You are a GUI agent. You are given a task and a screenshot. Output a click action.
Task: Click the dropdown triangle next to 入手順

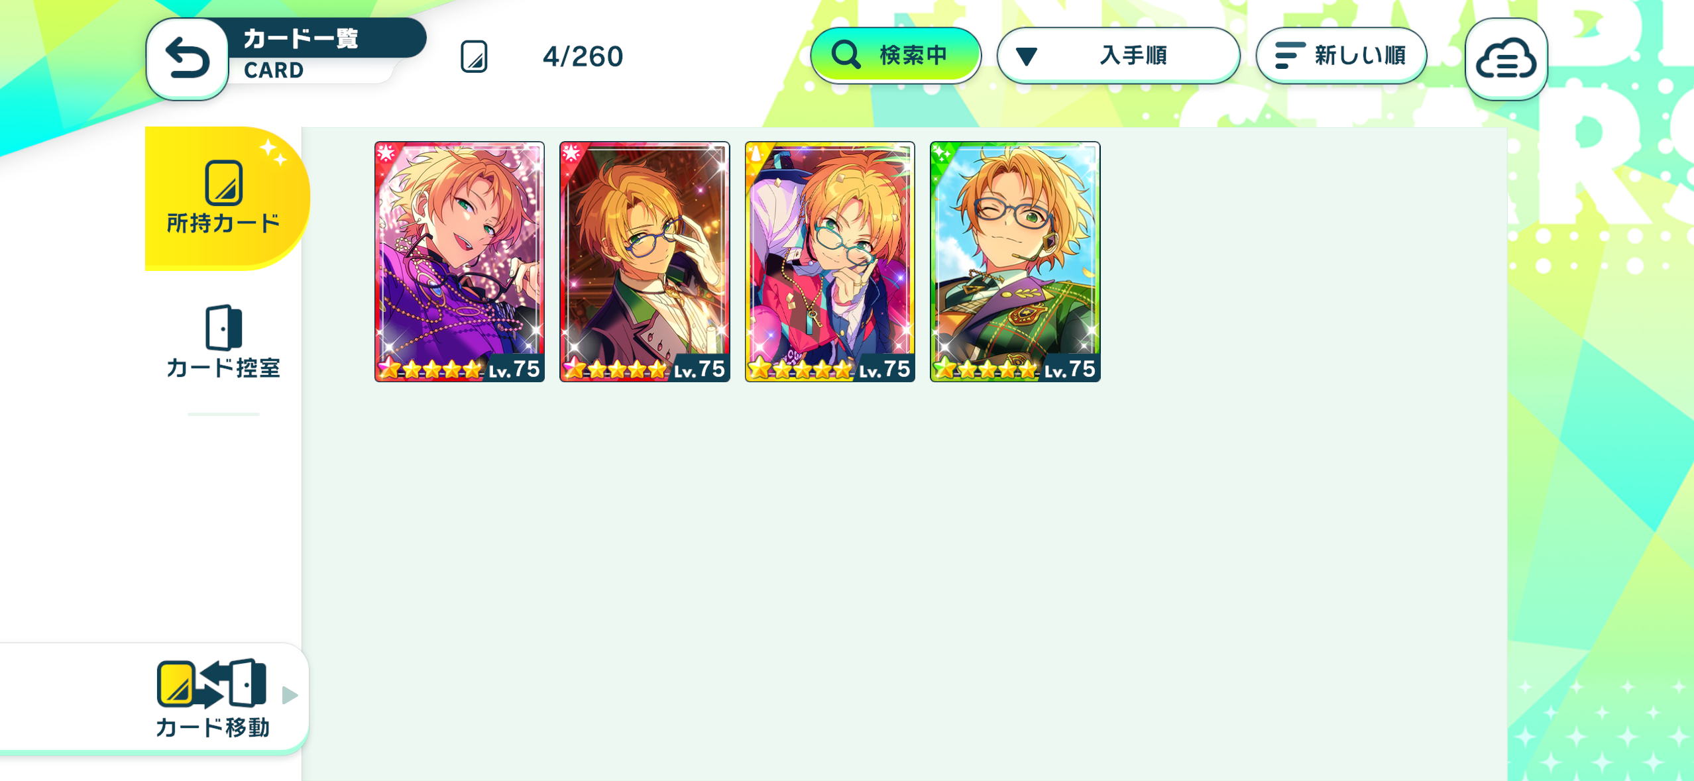[x=1027, y=57]
